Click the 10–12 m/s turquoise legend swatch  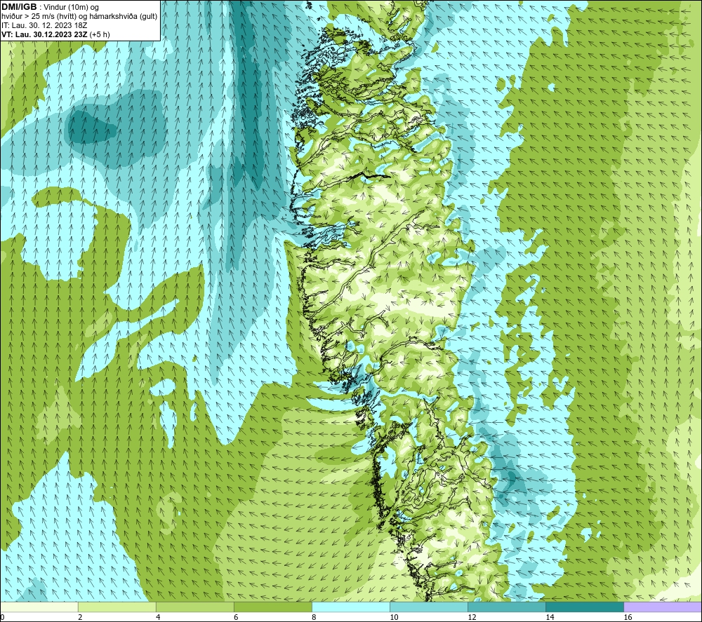coord(428,607)
